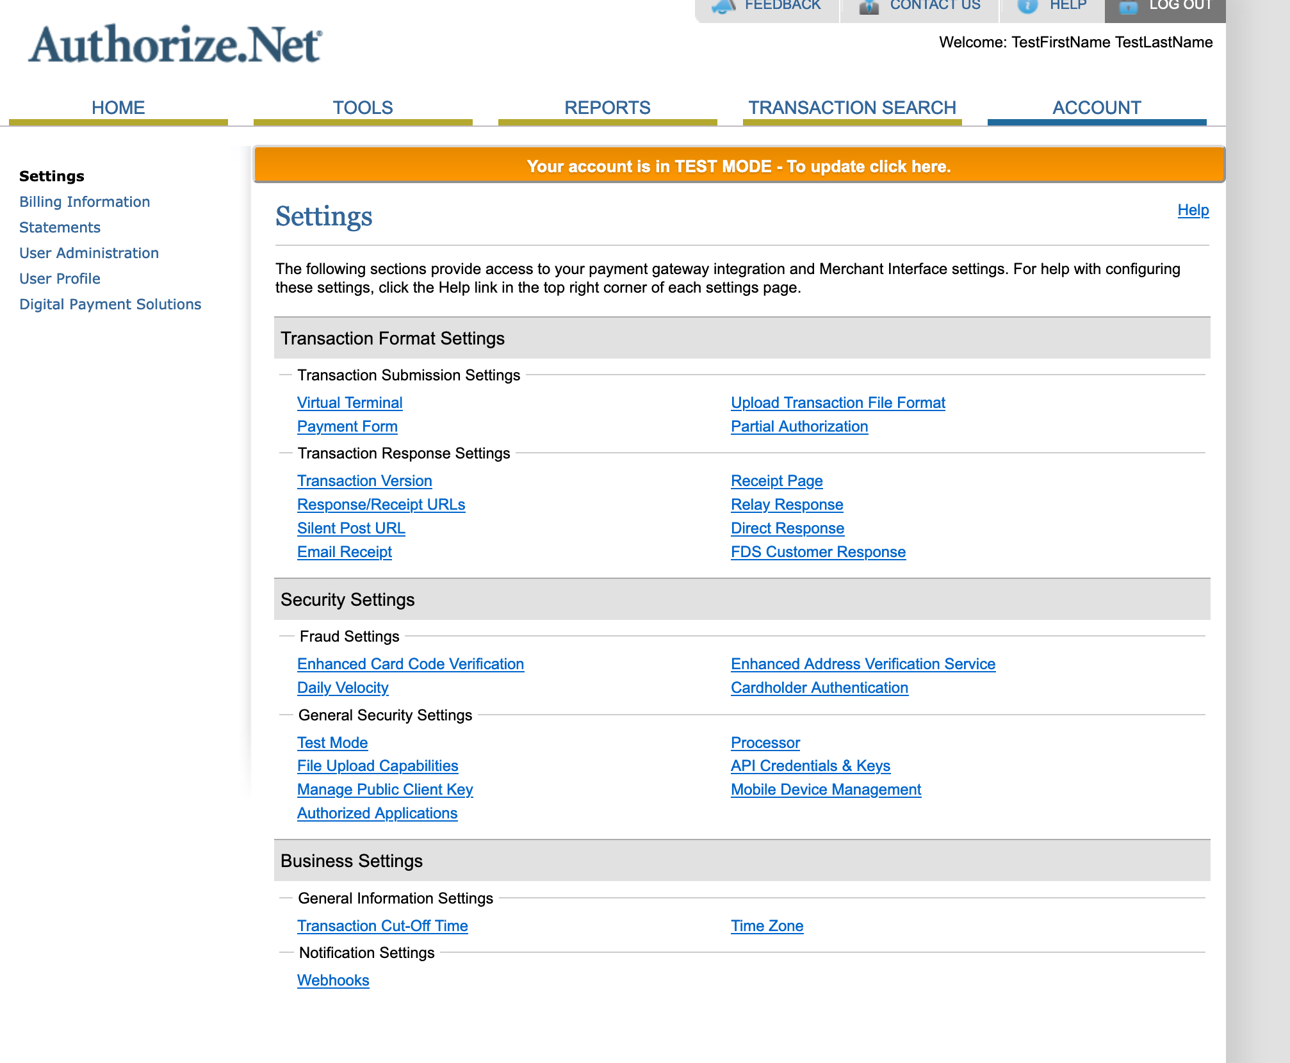Click the Help link beside Settings heading

[x=1193, y=210]
